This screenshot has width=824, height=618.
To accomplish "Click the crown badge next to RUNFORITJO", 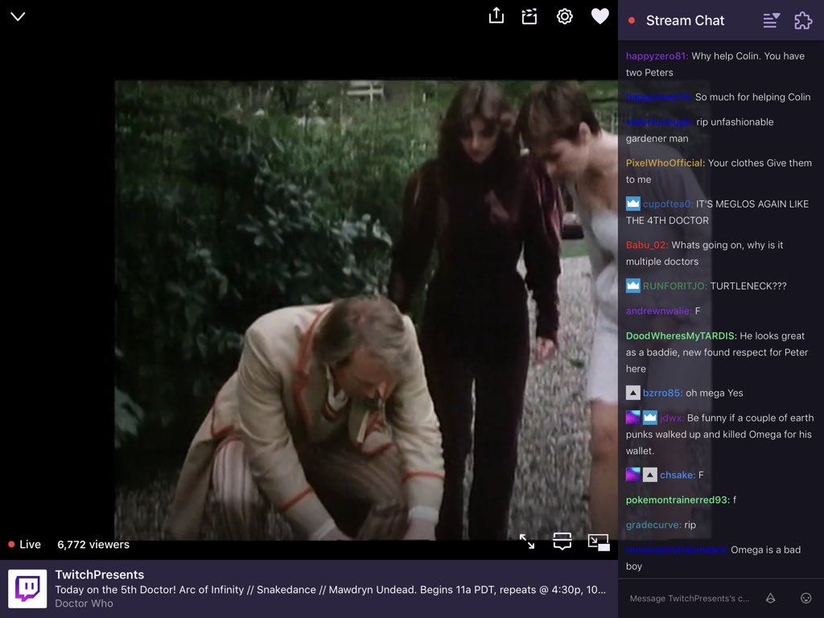I will 632,286.
